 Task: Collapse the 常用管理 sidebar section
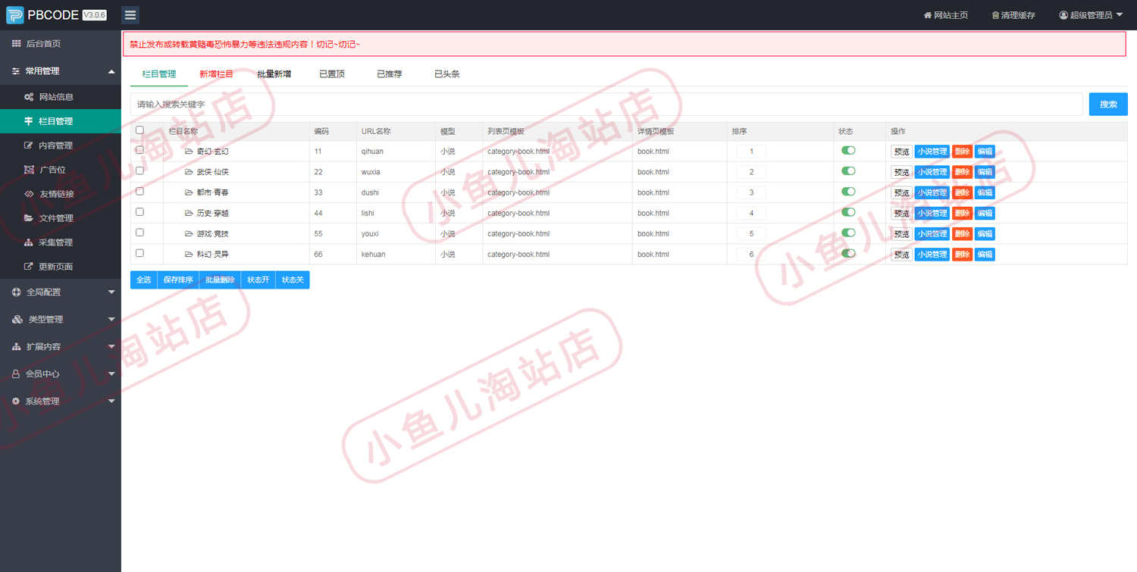[61, 71]
